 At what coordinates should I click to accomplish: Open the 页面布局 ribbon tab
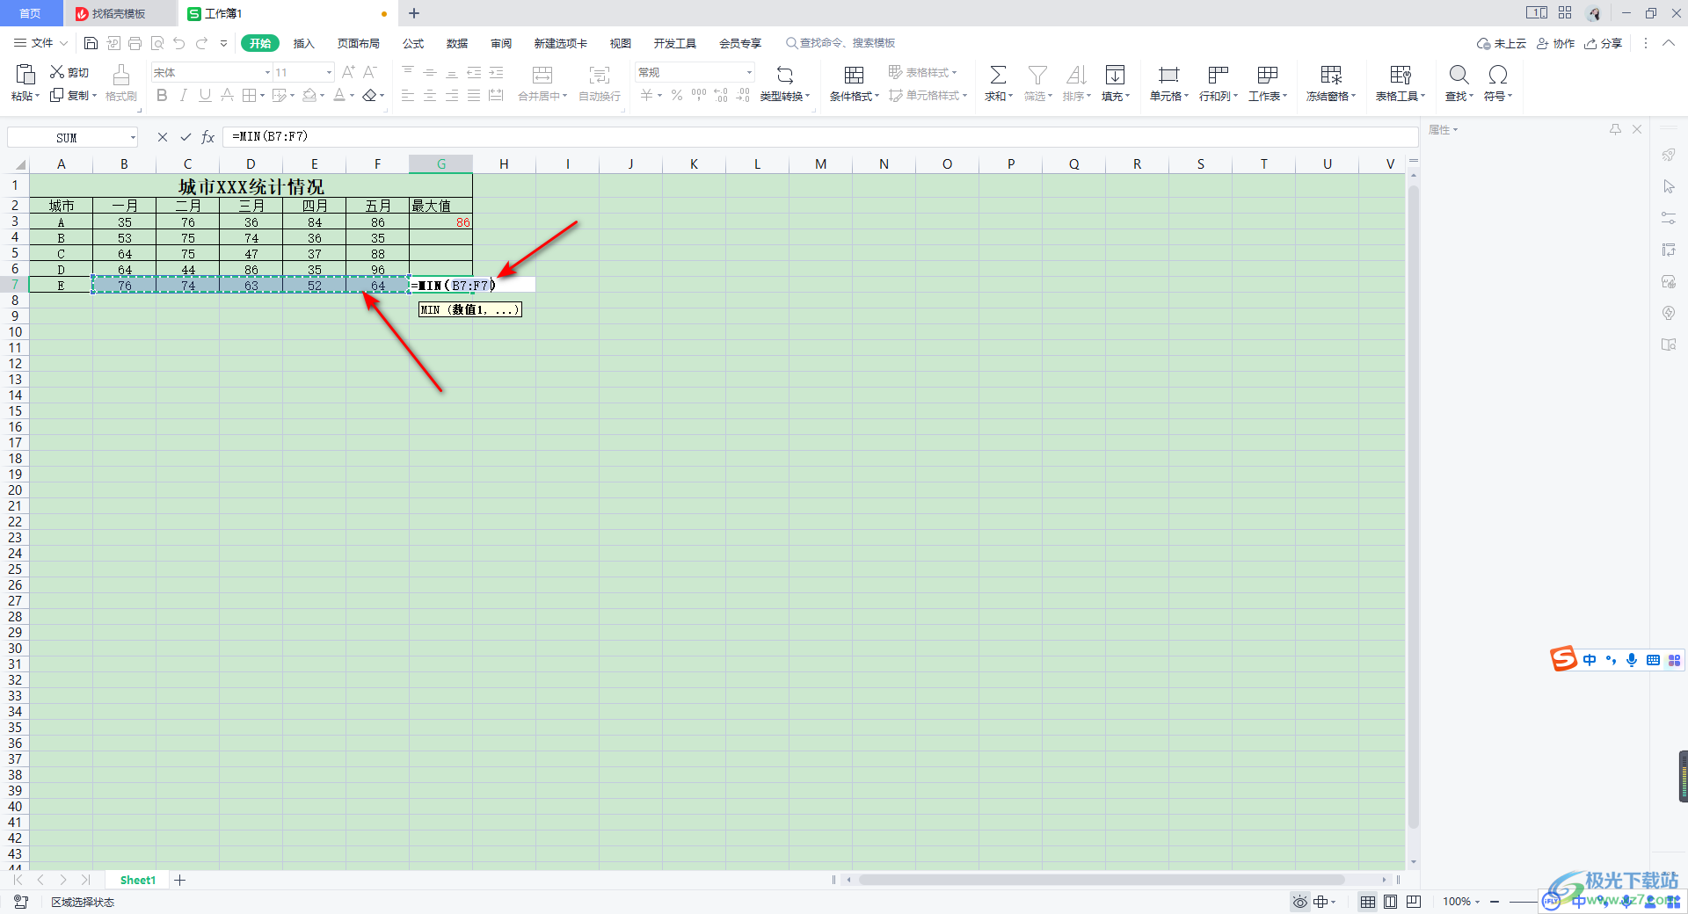coord(359,43)
